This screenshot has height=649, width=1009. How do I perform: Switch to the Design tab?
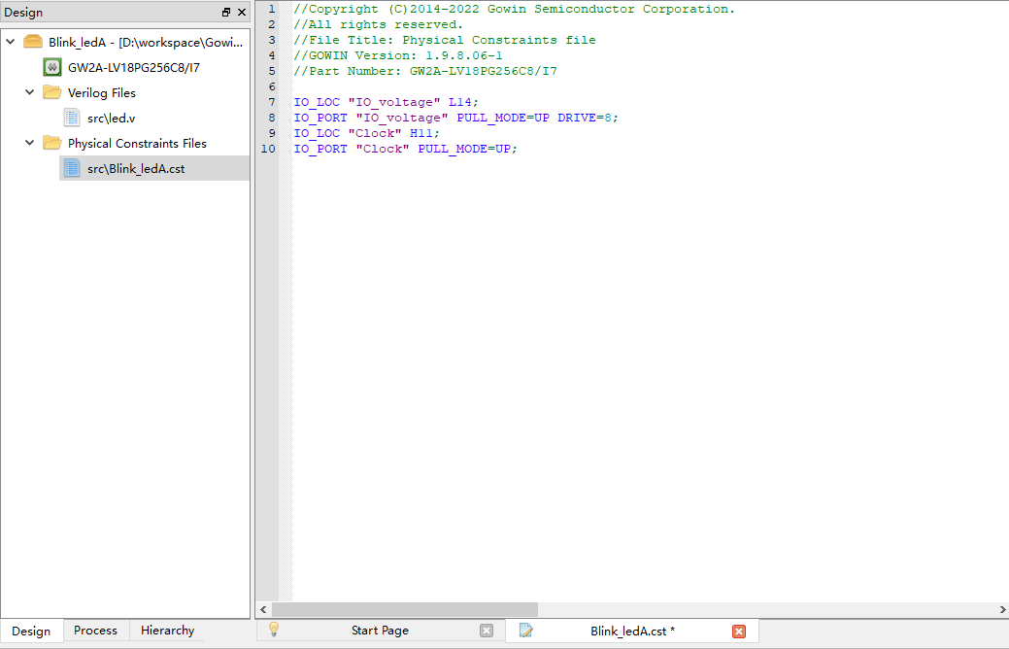(x=31, y=631)
